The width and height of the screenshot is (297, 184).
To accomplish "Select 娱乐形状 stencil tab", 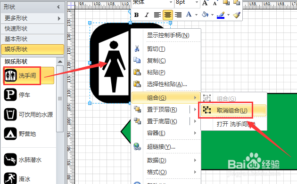I will tap(33, 49).
